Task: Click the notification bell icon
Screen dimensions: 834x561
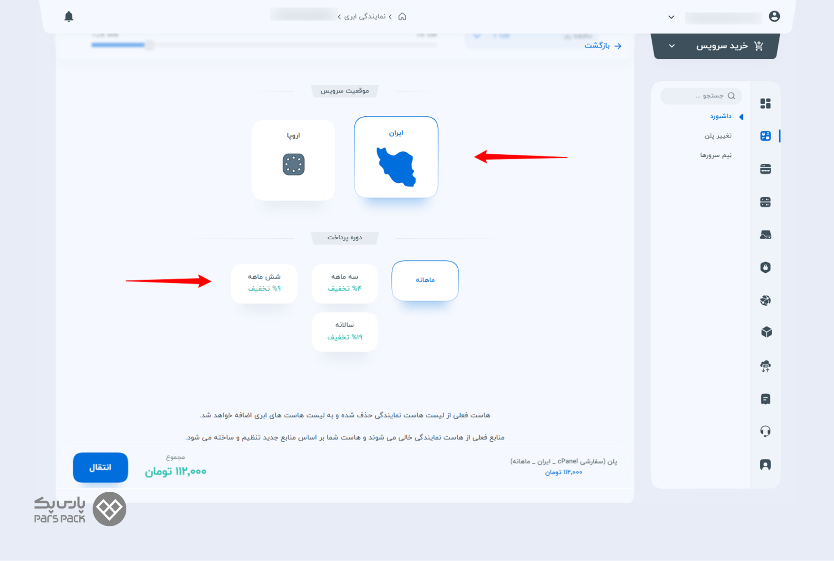Action: [69, 17]
